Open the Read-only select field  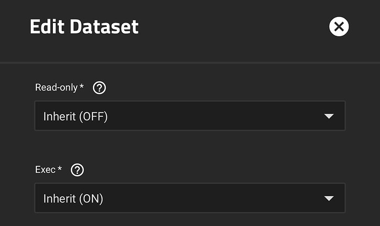pos(190,116)
